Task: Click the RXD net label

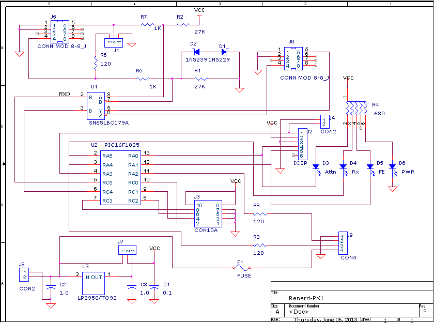Action: [x=65, y=95]
